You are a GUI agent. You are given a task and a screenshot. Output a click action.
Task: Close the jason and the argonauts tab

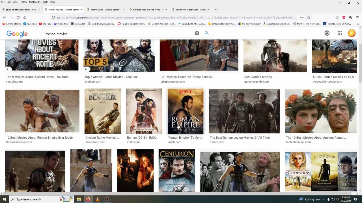point(39,10)
